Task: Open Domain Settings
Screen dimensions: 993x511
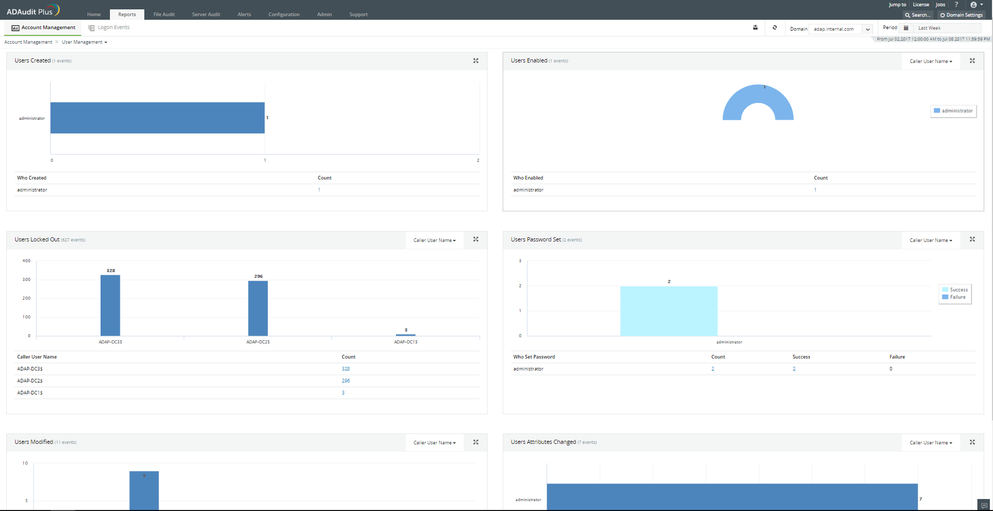Action: pos(961,15)
